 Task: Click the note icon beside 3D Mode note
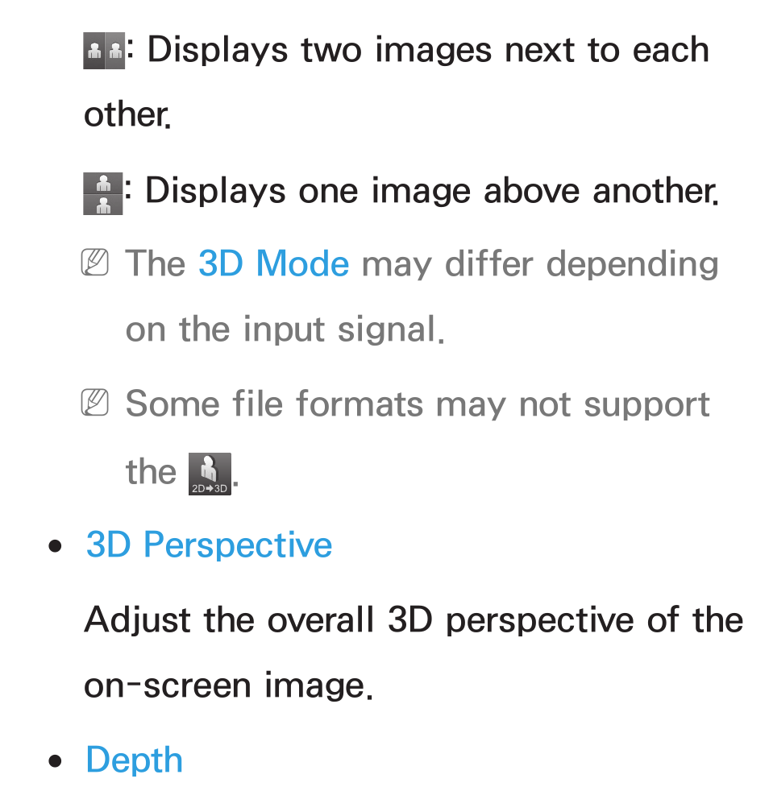coord(95,262)
